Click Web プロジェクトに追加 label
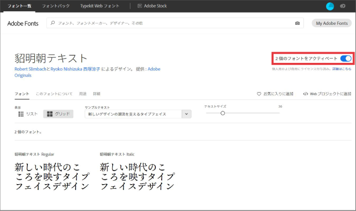 [331, 94]
